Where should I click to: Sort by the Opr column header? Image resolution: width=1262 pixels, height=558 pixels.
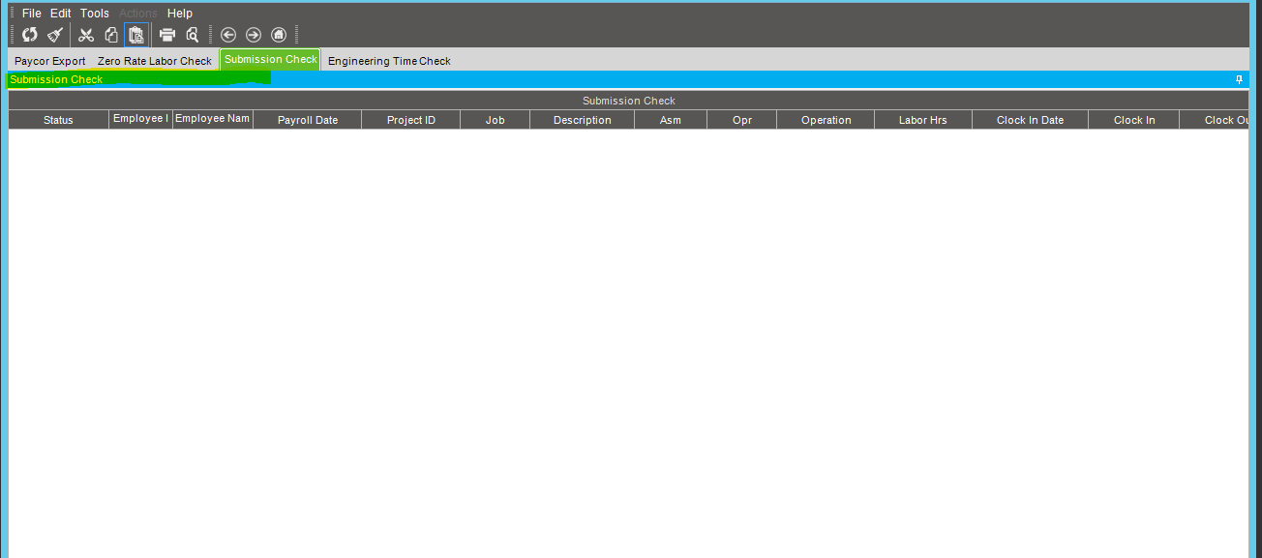tap(742, 120)
